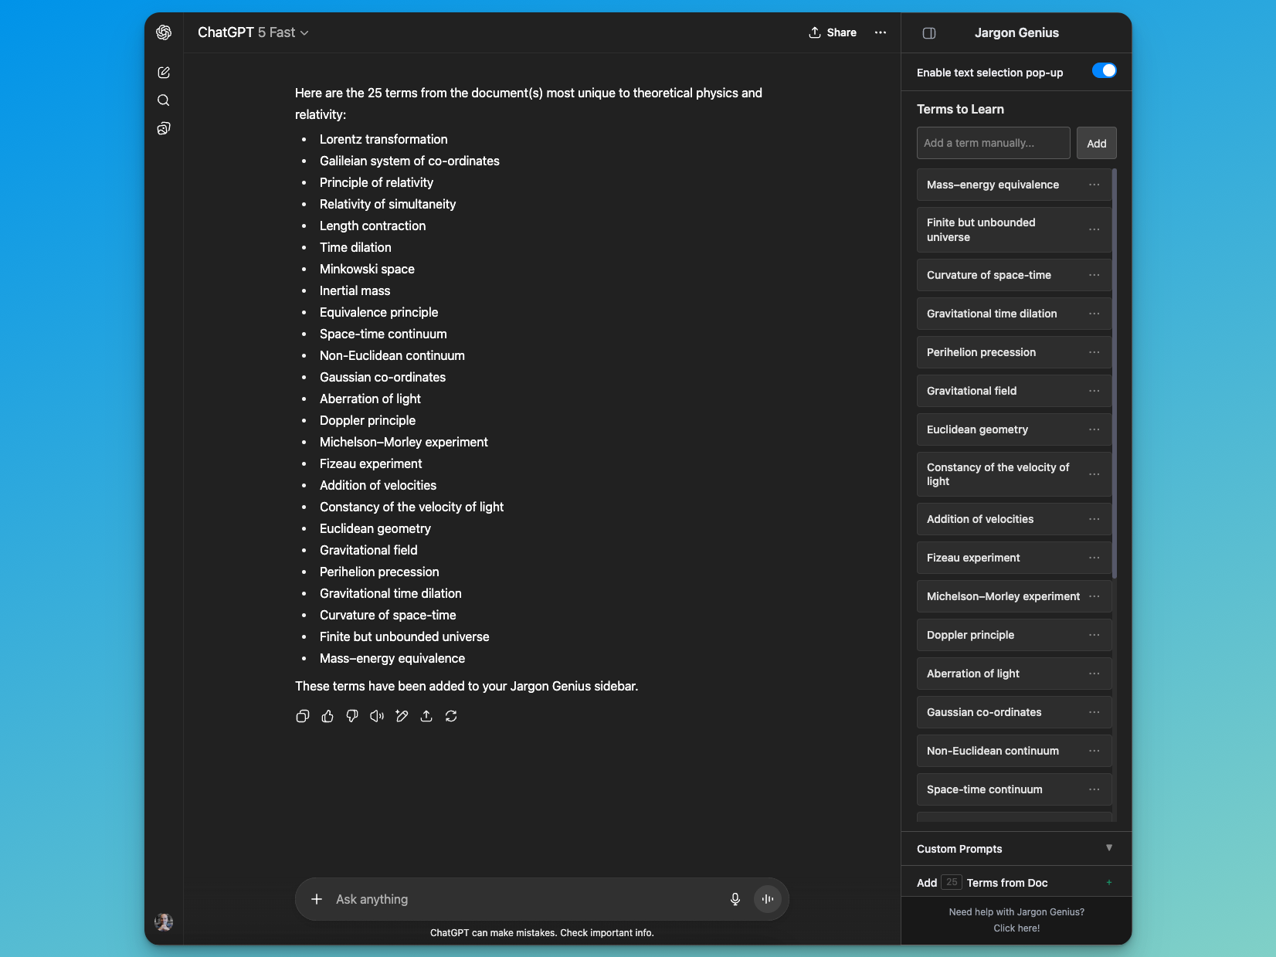
Task: Click the new chat compose icon
Action: [x=164, y=73]
